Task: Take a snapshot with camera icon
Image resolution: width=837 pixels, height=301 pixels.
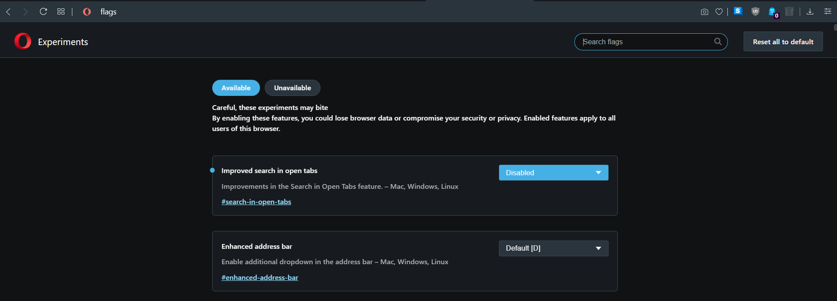Action: [x=705, y=12]
